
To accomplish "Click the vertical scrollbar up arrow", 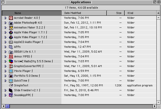I will (158, 18).
